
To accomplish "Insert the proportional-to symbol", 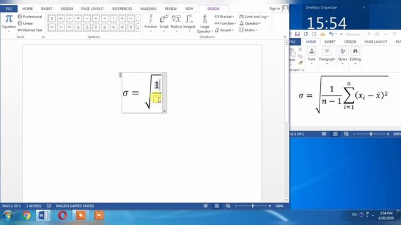I will tap(122, 18).
